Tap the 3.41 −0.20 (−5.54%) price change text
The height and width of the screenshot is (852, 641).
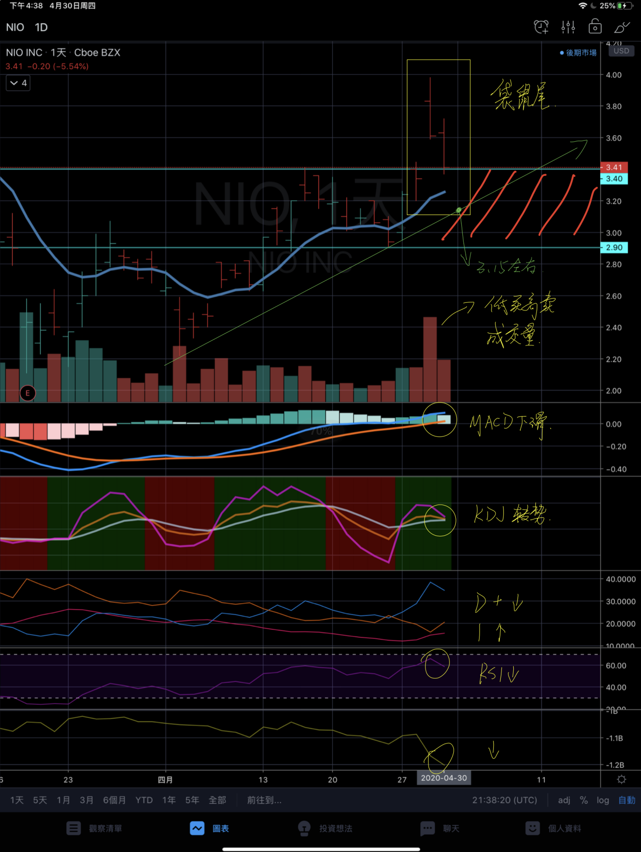(x=47, y=66)
